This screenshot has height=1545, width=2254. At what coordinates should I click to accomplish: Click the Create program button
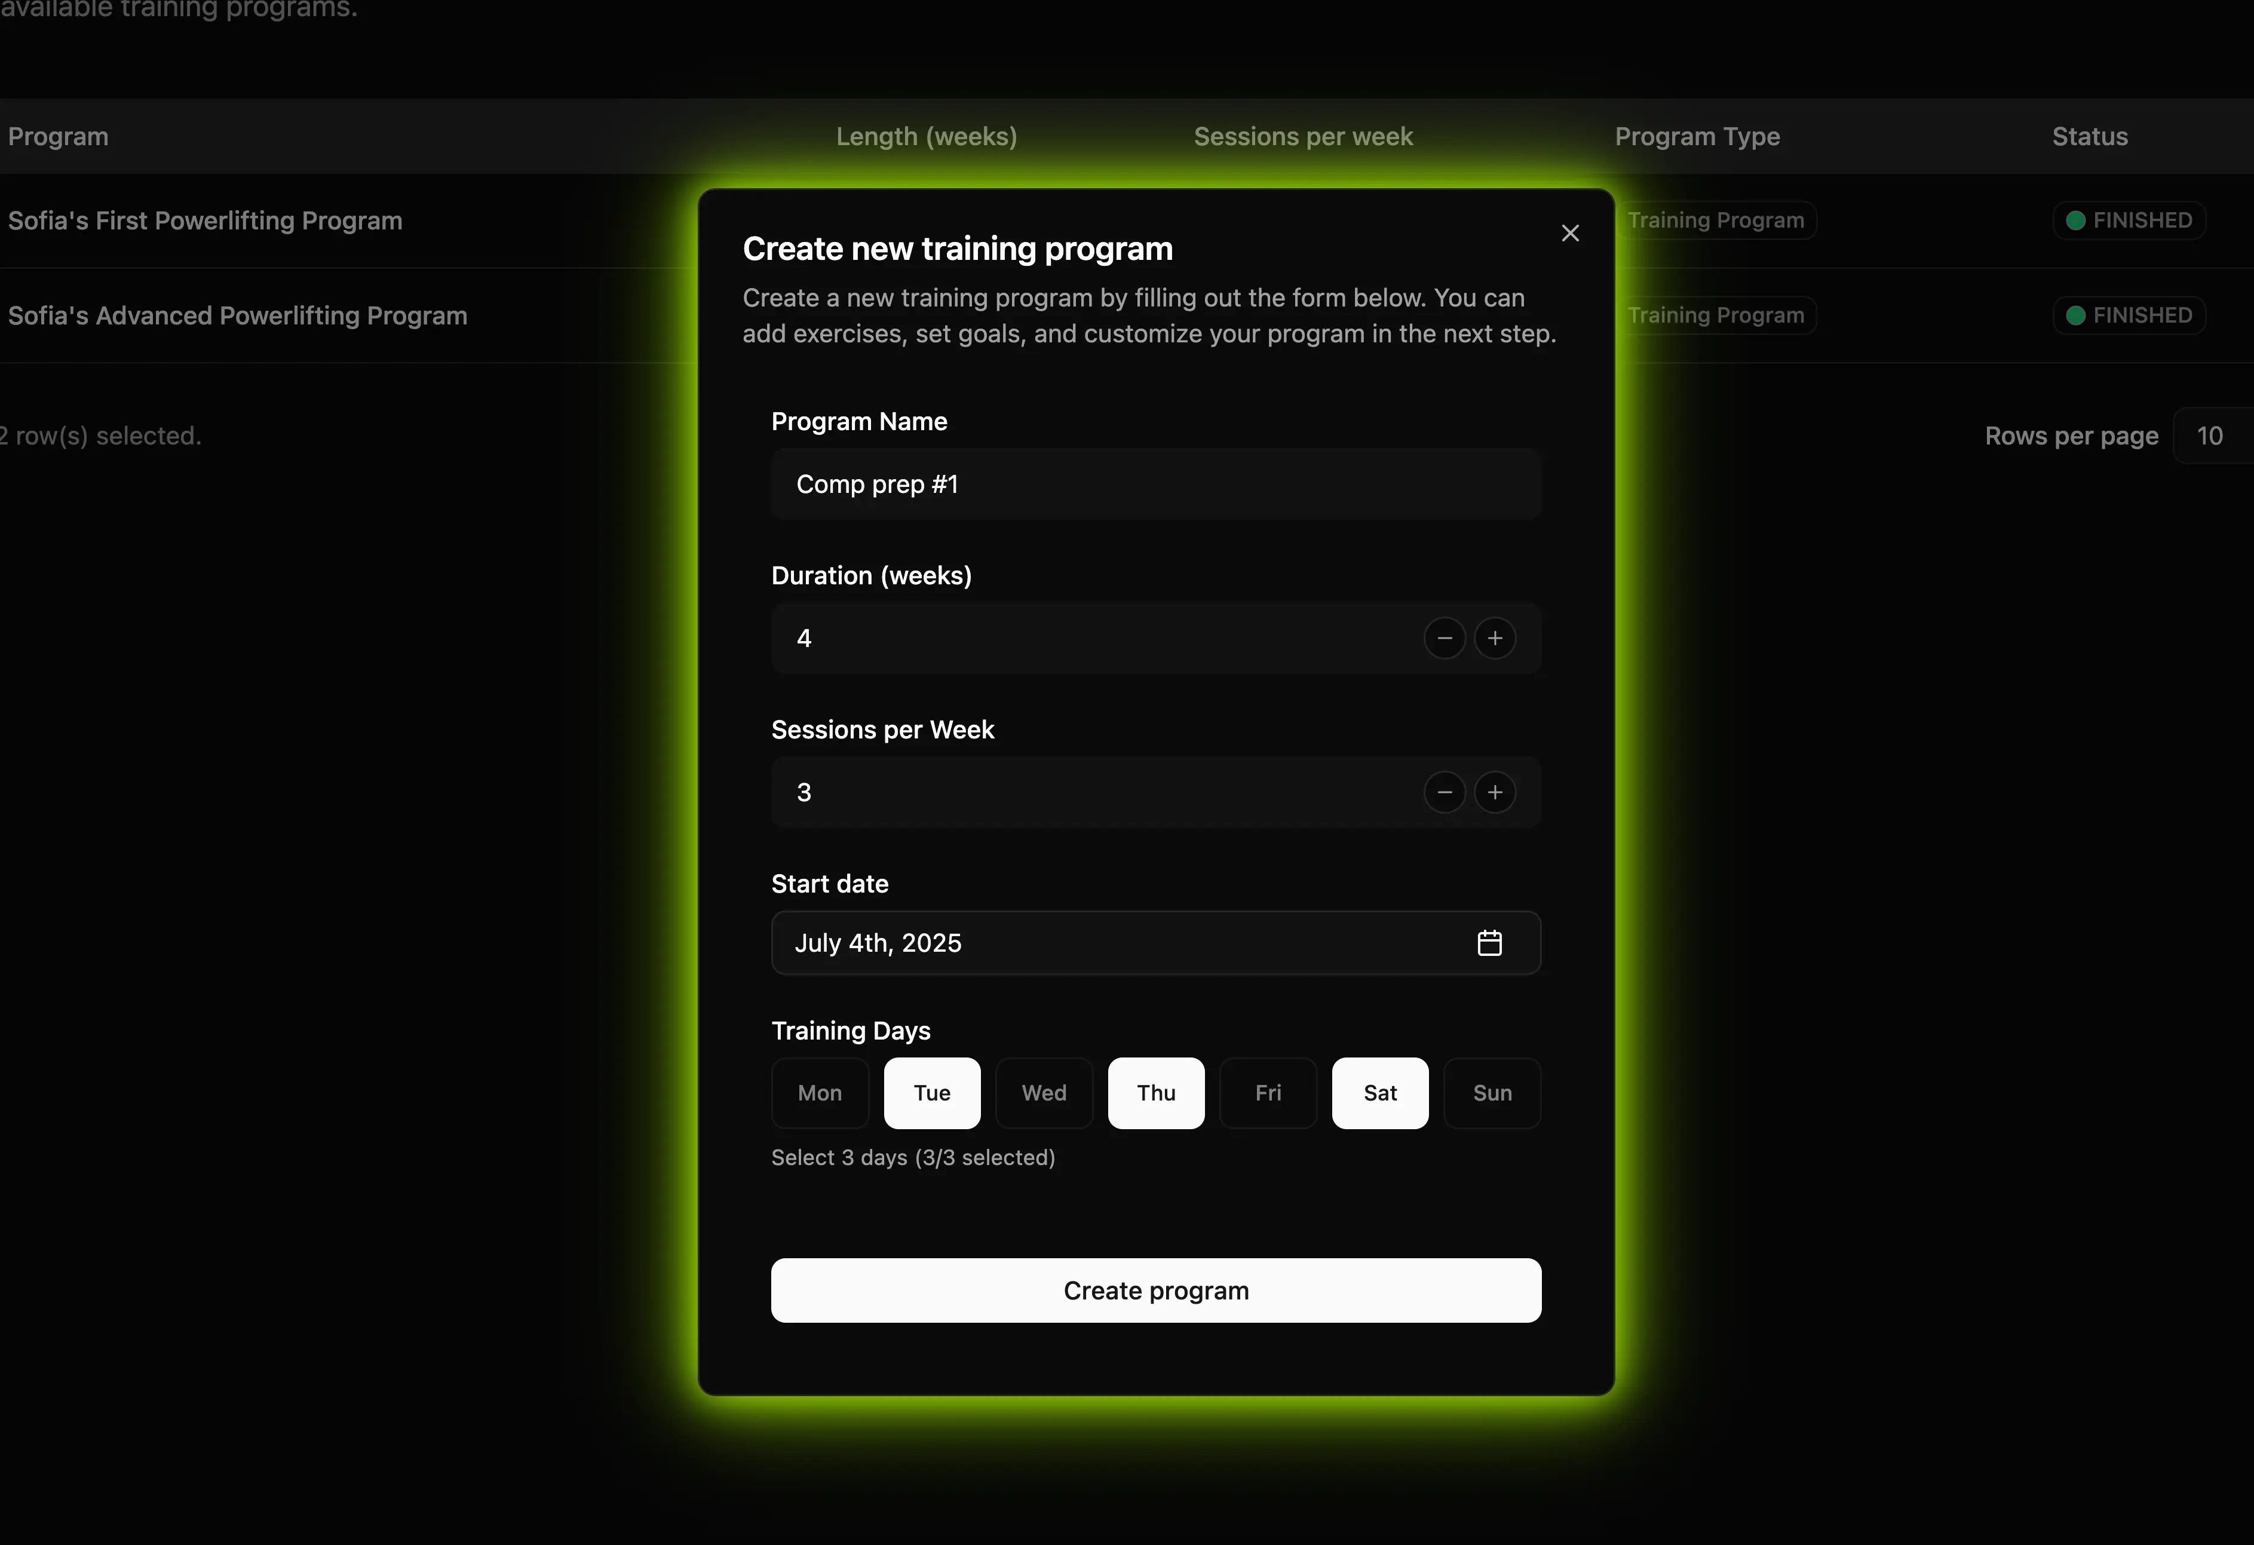click(x=1155, y=1290)
